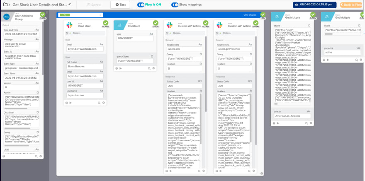This screenshot has width=365, height=181.
Task: Toggle the Show mappings switch
Action: 175,5
